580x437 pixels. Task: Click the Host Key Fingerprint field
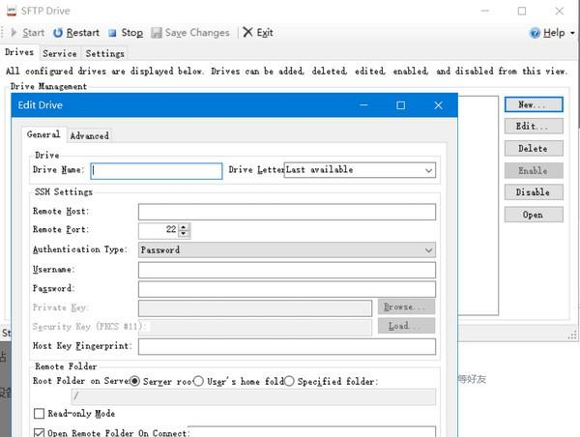[287, 347]
